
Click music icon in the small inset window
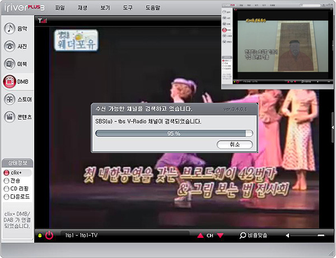[225, 12]
